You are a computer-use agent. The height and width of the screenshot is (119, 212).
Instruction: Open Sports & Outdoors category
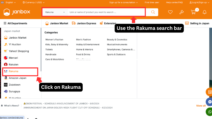click(x=116, y=54)
